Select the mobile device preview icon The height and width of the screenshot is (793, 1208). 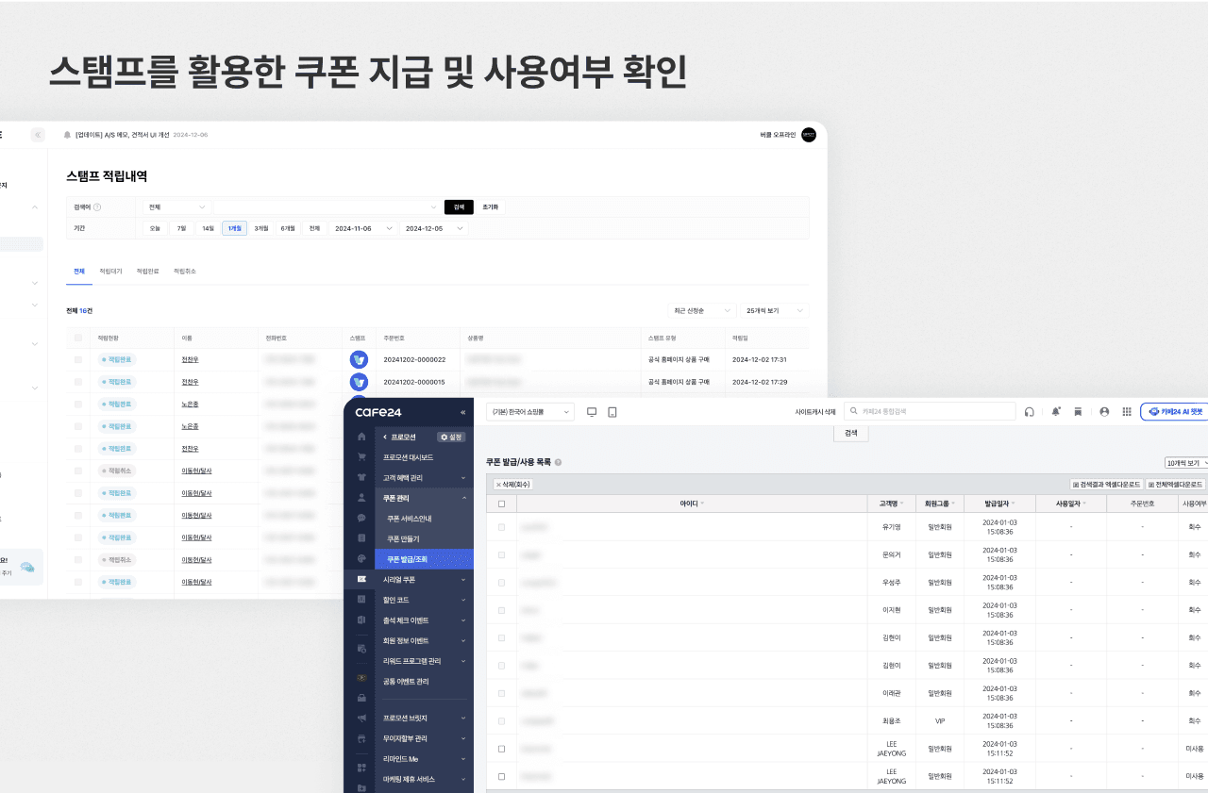click(612, 412)
